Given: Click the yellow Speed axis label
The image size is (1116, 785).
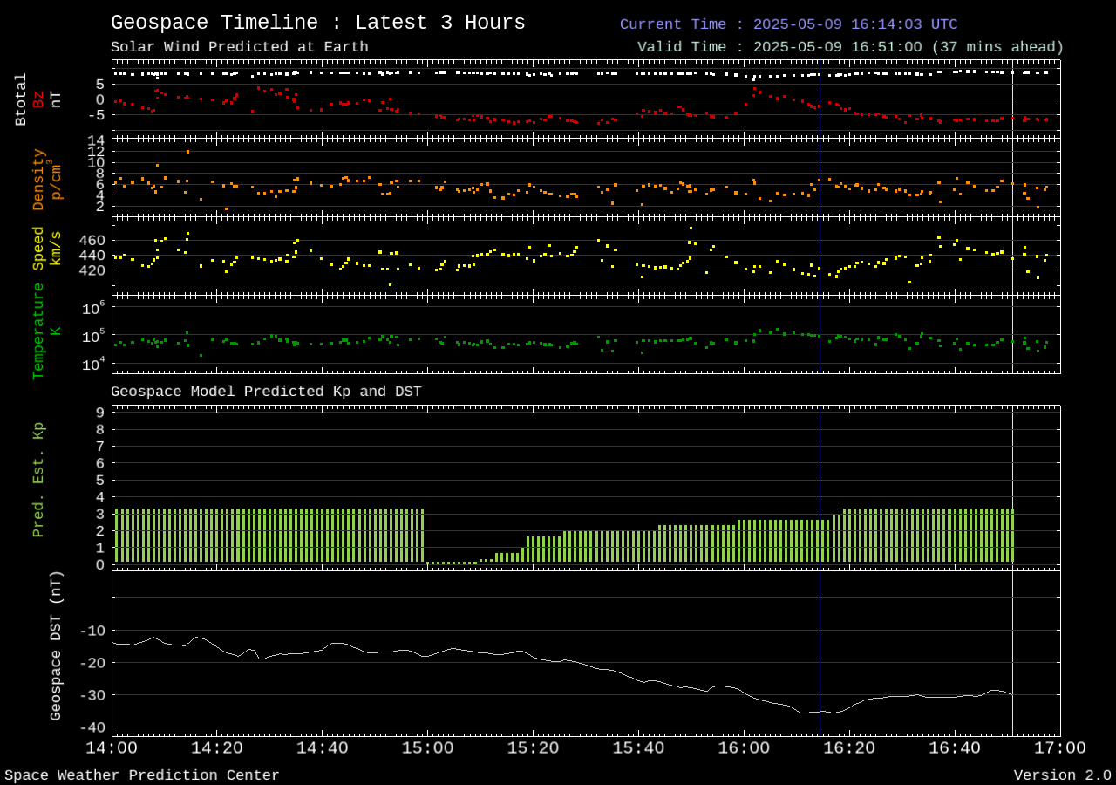Looking at the screenshot, I should pos(38,249).
